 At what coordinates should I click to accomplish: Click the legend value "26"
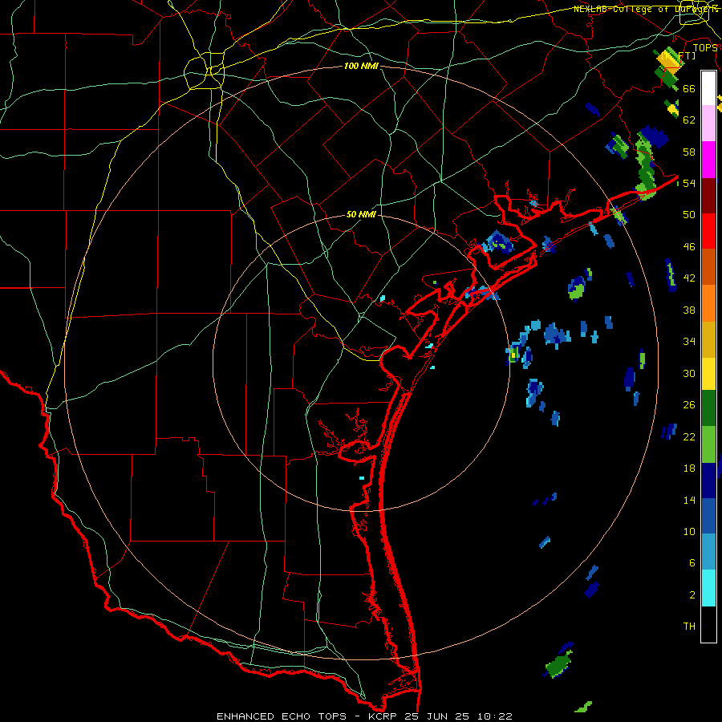(689, 405)
